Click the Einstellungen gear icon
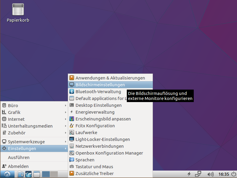Screen dimensions: 237x178 pos(4,149)
